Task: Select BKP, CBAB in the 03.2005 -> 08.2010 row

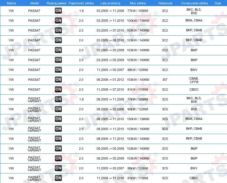Action: pos(194,40)
